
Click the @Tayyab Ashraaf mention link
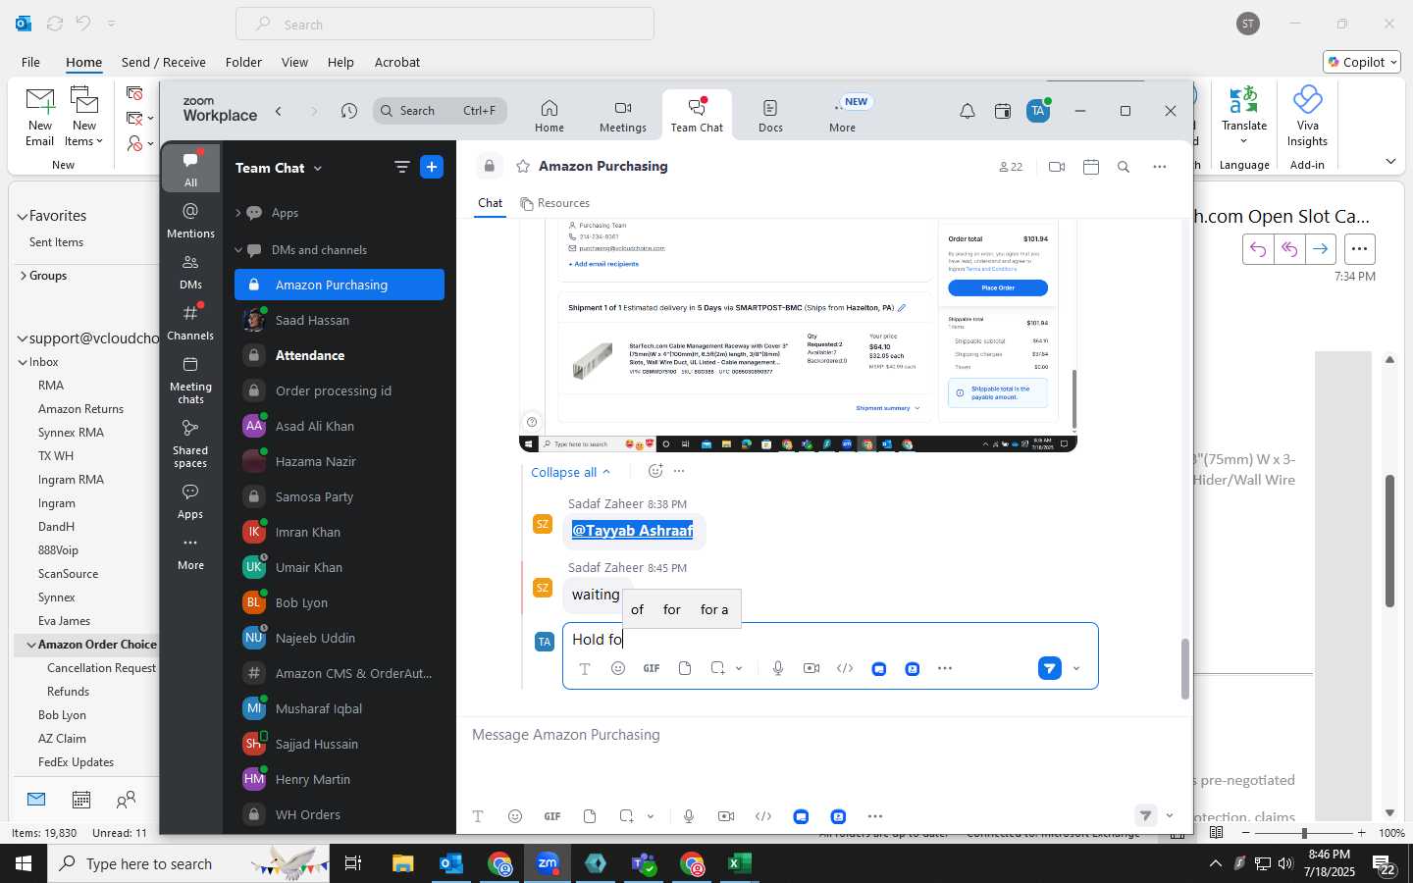(632, 530)
